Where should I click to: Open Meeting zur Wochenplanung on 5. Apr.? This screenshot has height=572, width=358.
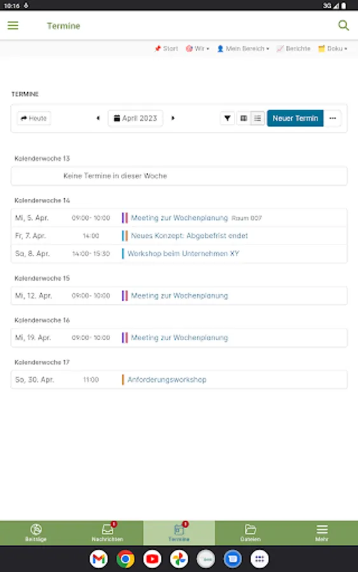[x=179, y=218]
